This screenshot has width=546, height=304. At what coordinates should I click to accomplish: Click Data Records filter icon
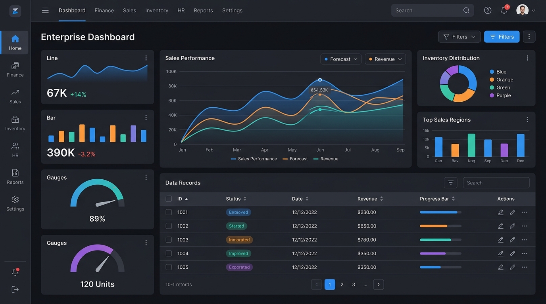450,182
